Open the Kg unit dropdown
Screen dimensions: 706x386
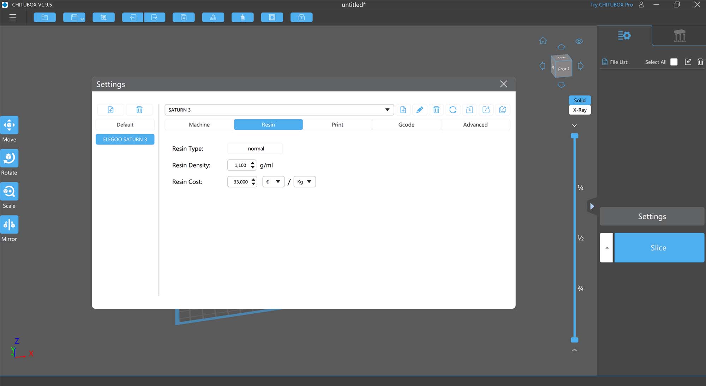(x=305, y=182)
